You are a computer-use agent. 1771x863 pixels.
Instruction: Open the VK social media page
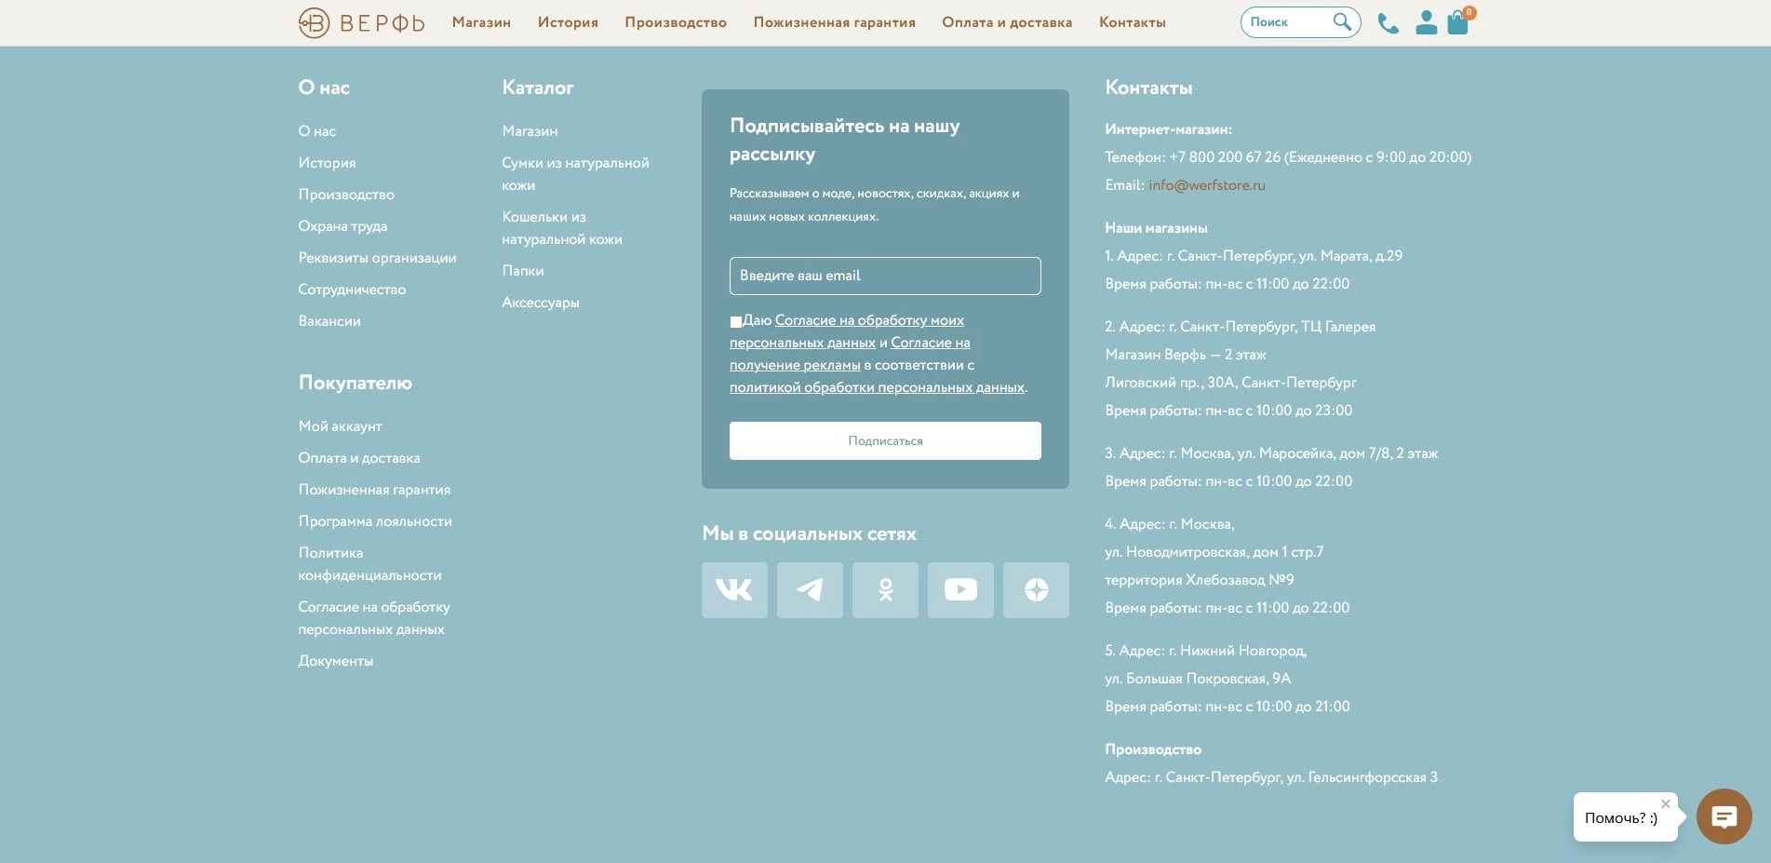click(734, 589)
